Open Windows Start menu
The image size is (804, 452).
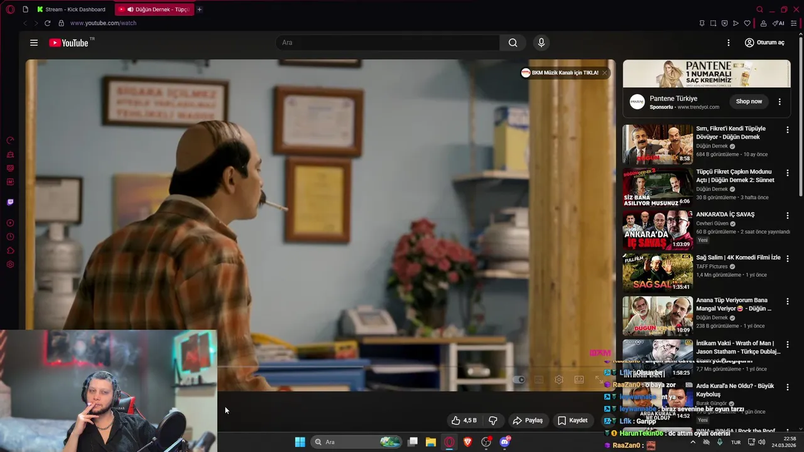point(300,442)
